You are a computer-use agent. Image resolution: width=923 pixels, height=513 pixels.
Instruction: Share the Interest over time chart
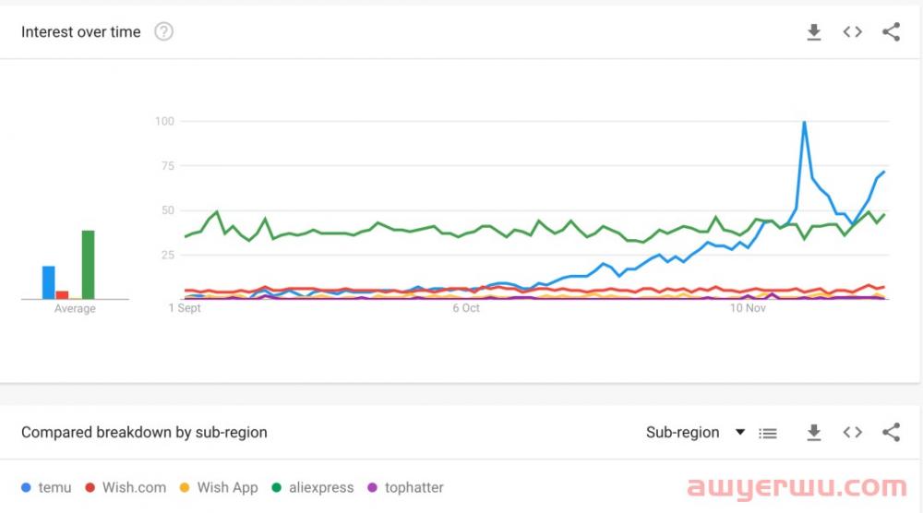tap(891, 32)
